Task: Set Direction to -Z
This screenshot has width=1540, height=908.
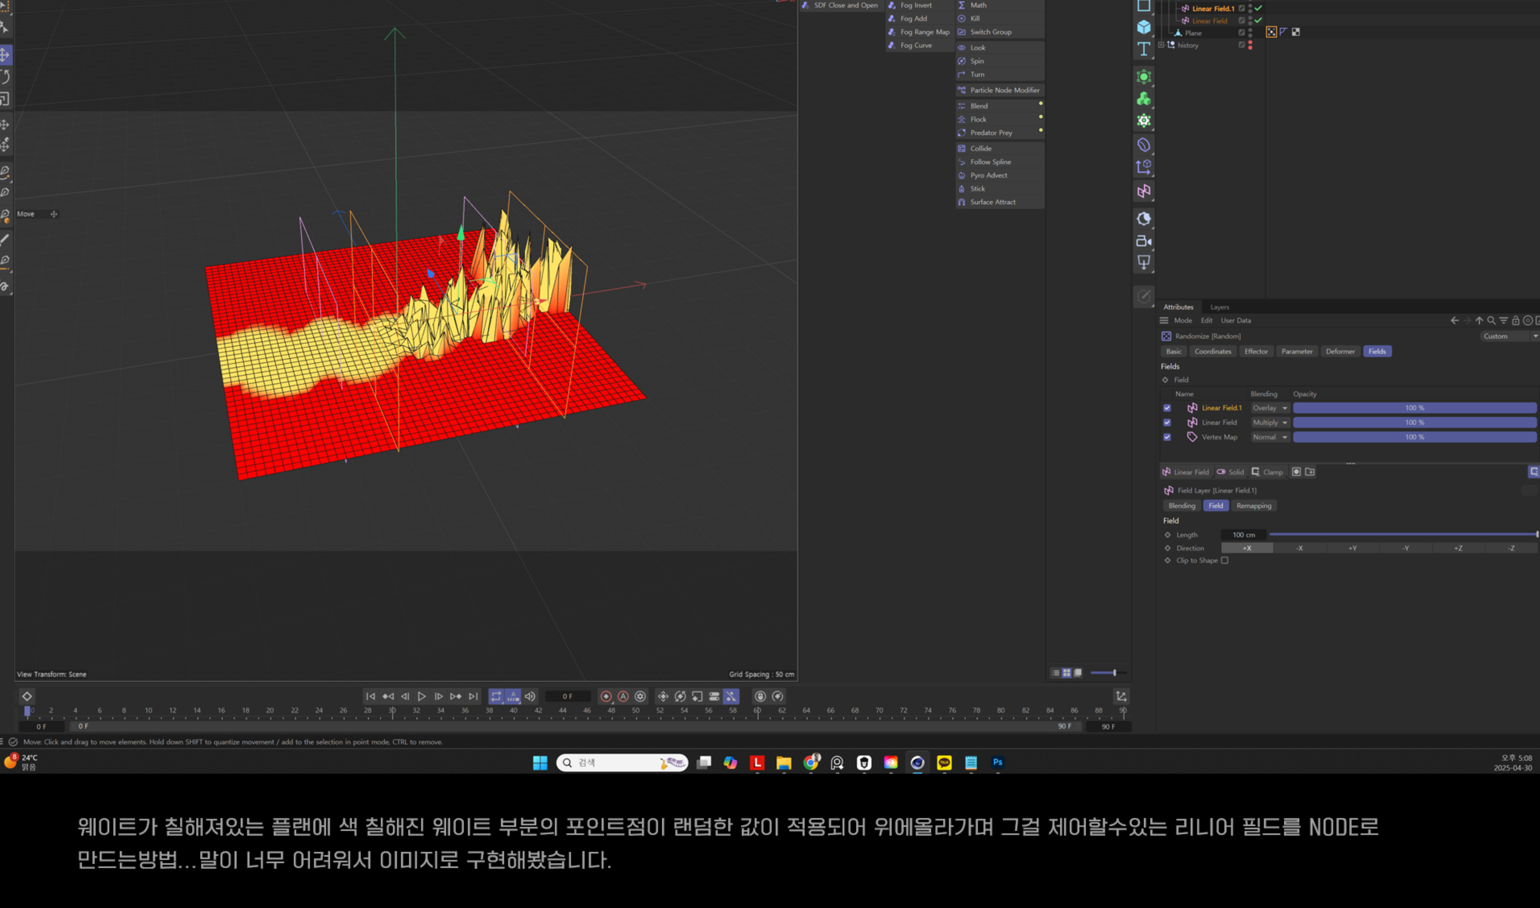Action: pos(1511,548)
